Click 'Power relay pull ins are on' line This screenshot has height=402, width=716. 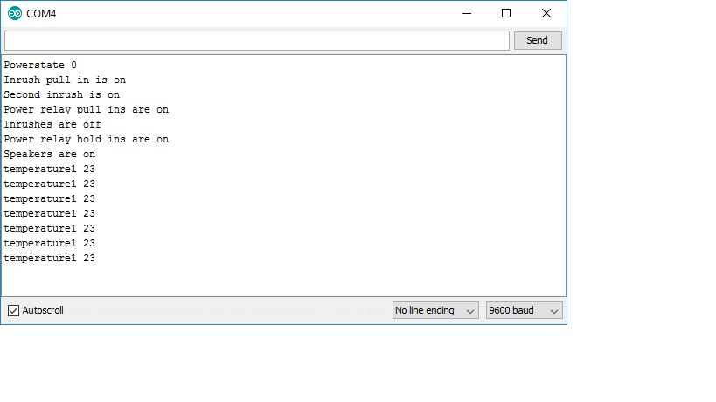coord(87,109)
